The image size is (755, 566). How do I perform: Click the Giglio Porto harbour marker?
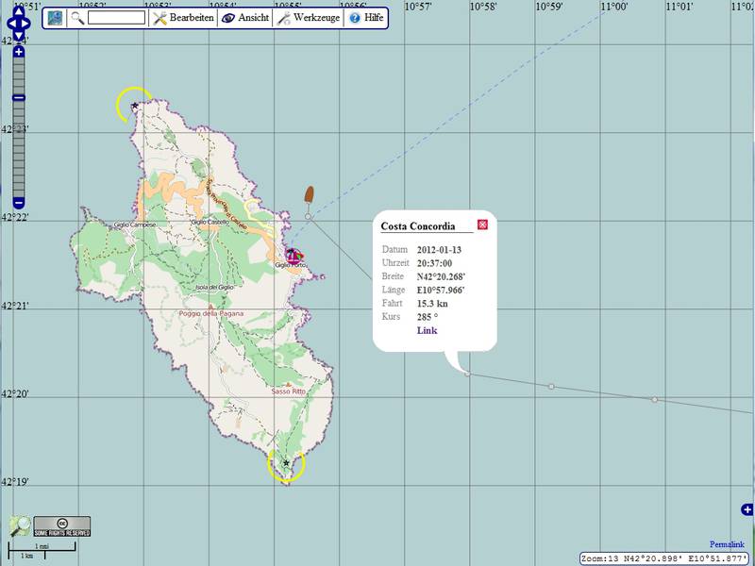(294, 256)
